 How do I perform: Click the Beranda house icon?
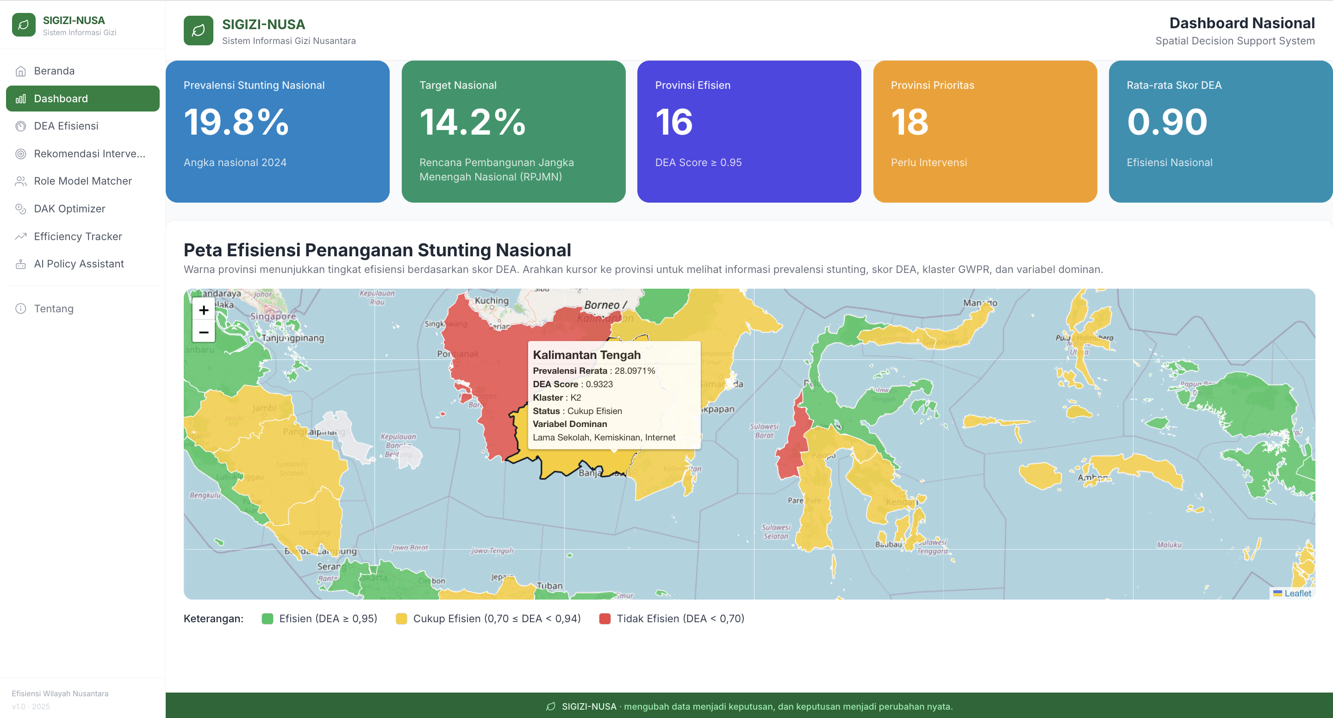tap(21, 71)
